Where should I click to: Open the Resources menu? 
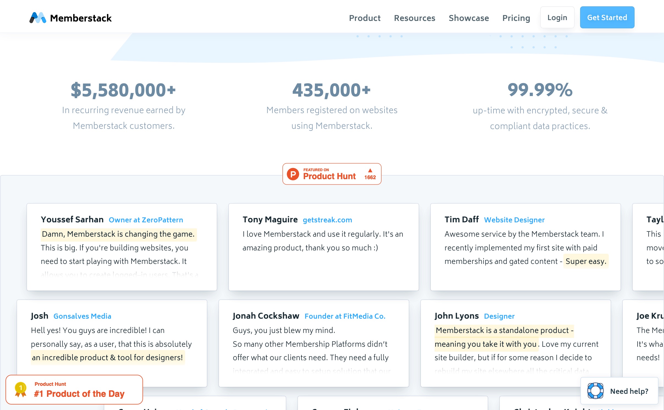415,18
